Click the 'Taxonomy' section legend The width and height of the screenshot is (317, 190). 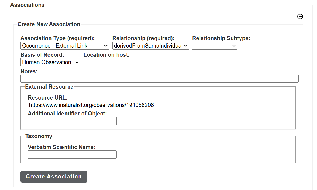tap(39, 136)
